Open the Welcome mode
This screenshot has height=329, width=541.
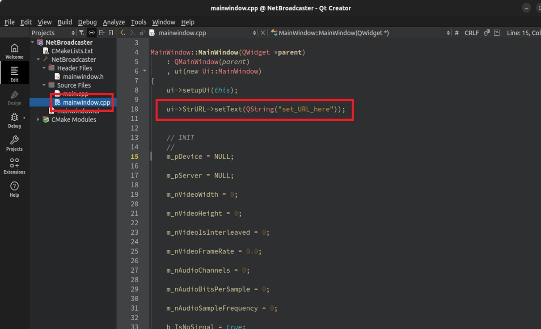pos(14,51)
